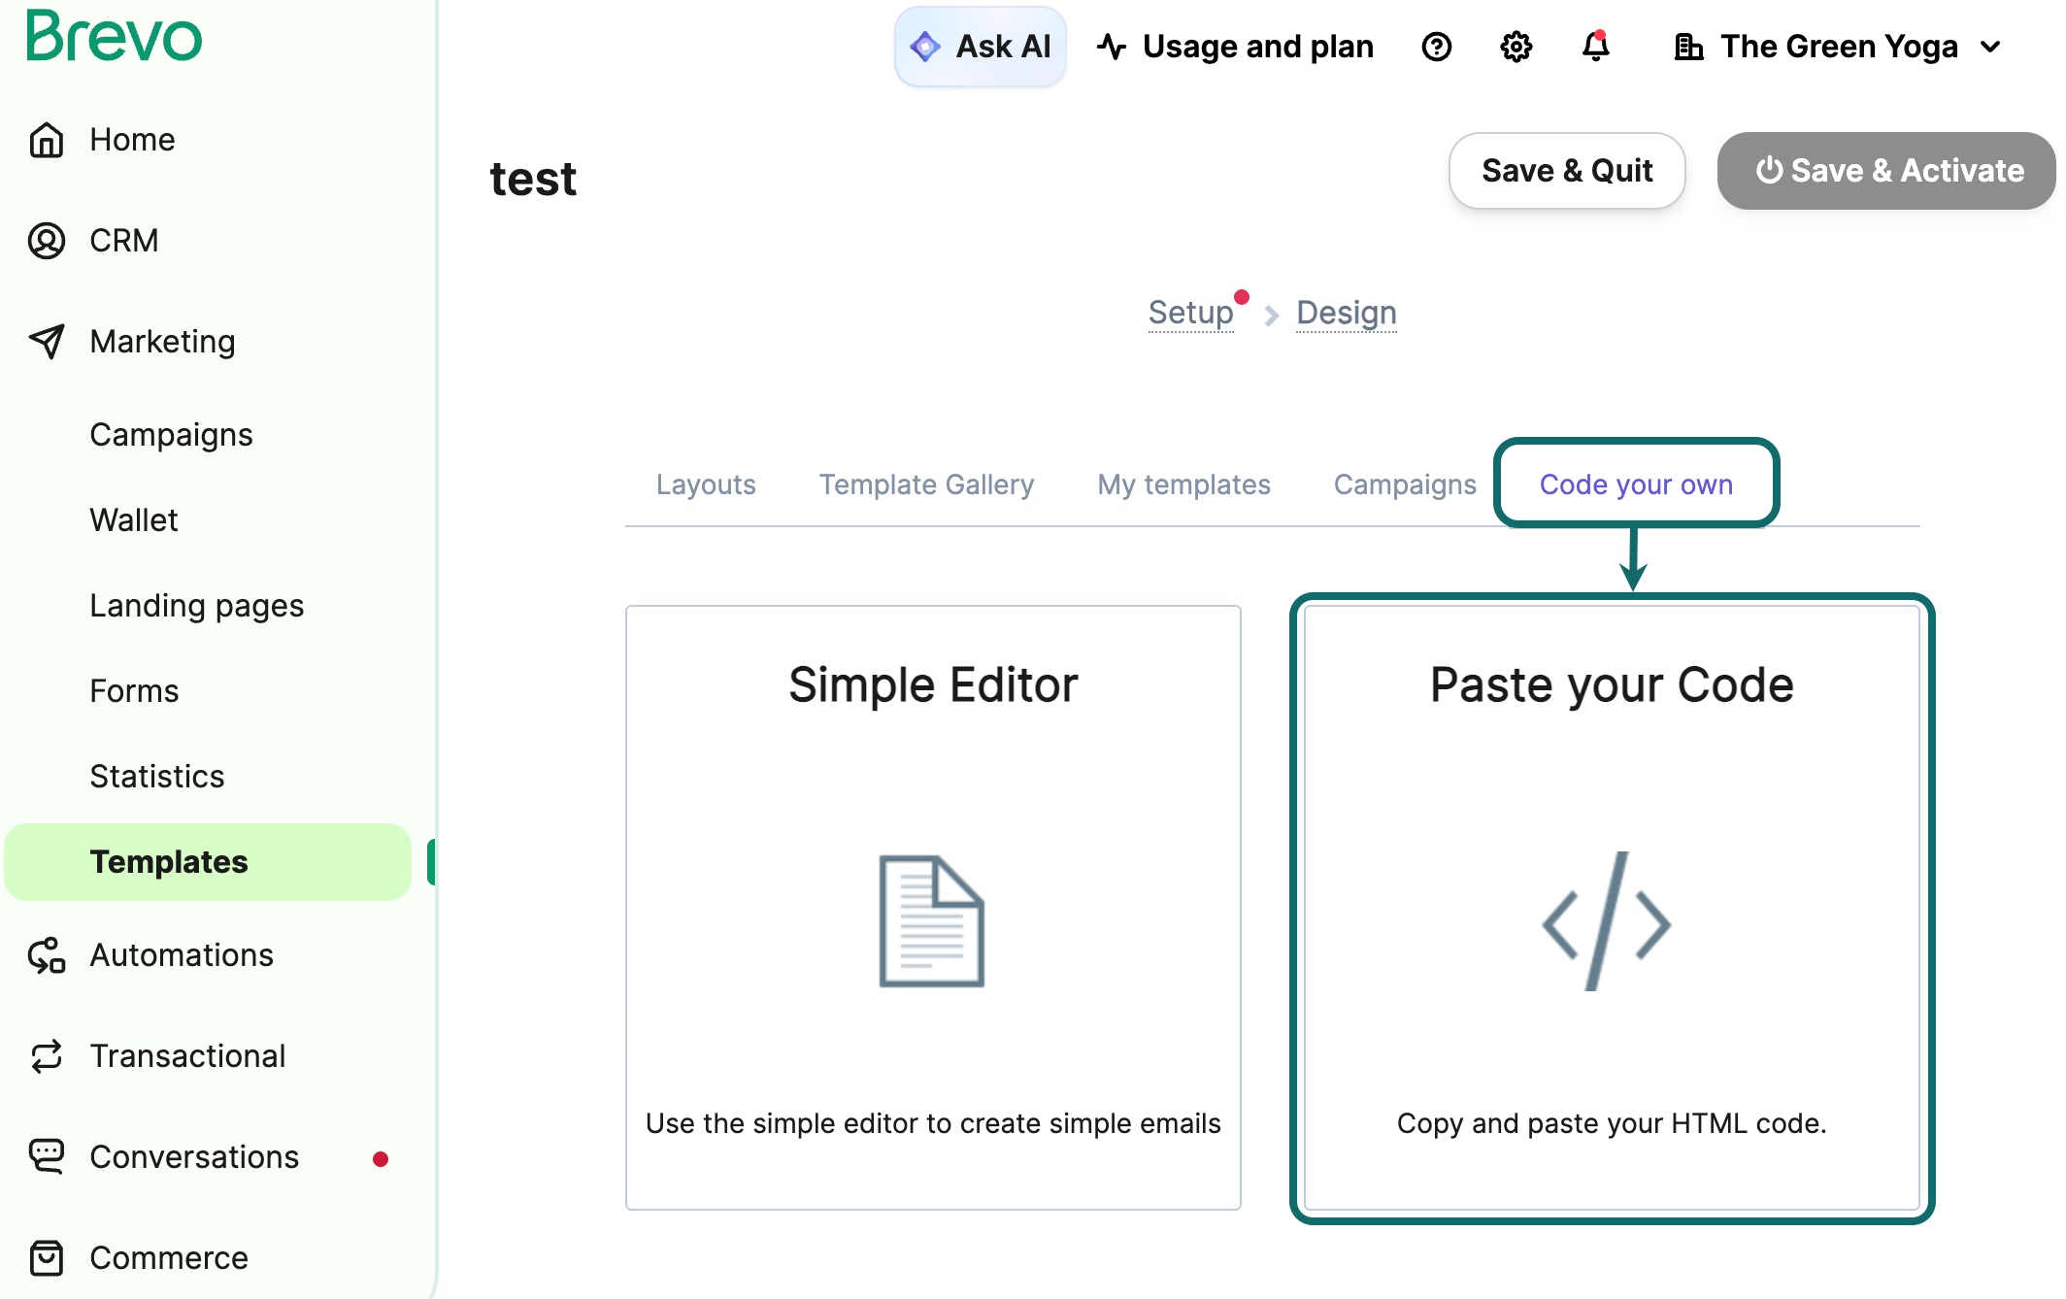
Task: Switch to the My templates tab
Action: [x=1183, y=484]
